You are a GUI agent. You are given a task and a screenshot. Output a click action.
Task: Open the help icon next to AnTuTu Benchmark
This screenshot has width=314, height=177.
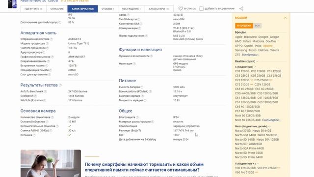point(46,91)
